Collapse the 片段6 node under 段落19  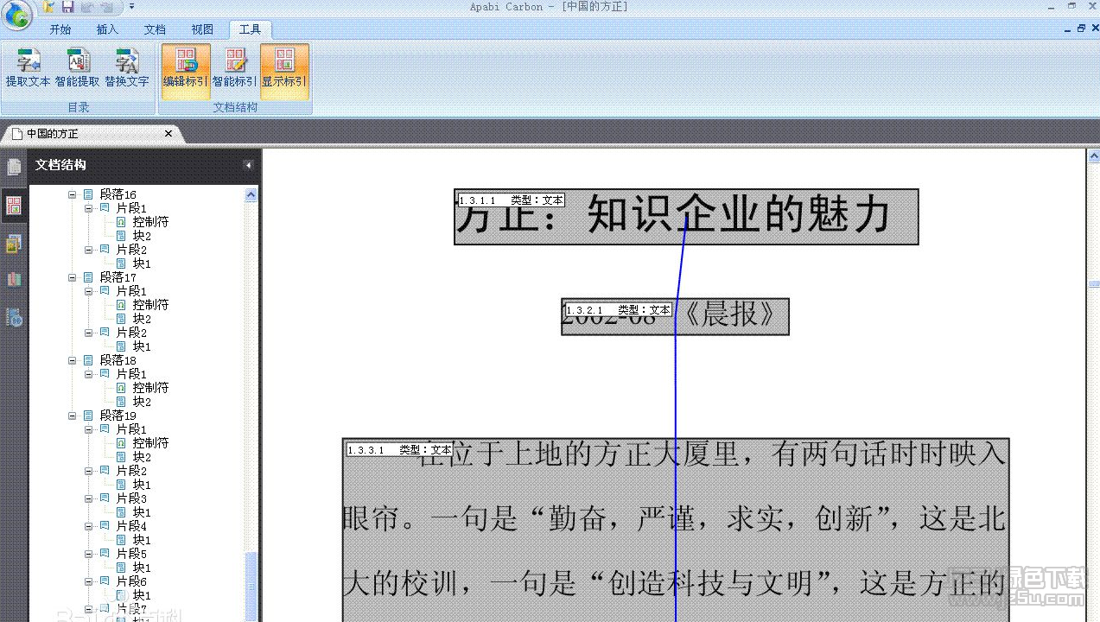coord(89,581)
